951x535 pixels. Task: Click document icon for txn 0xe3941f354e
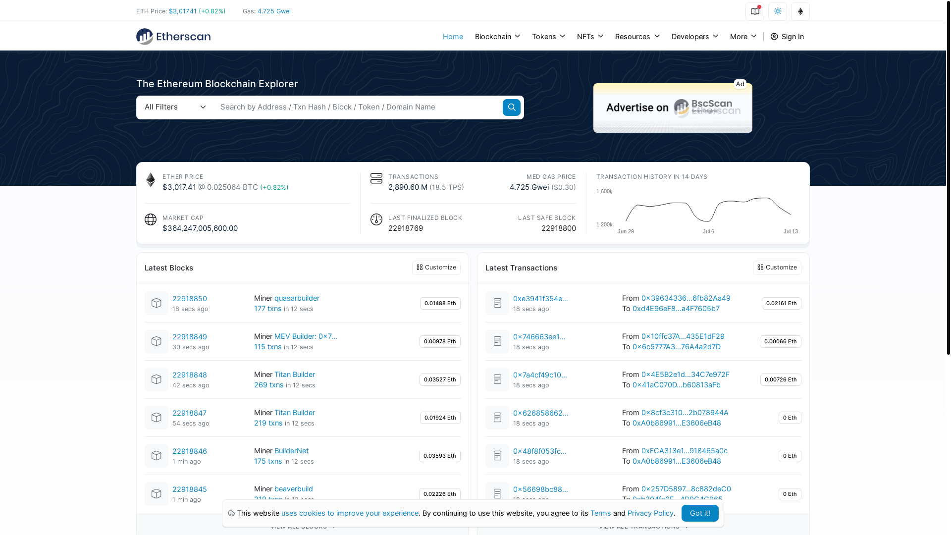point(497,303)
